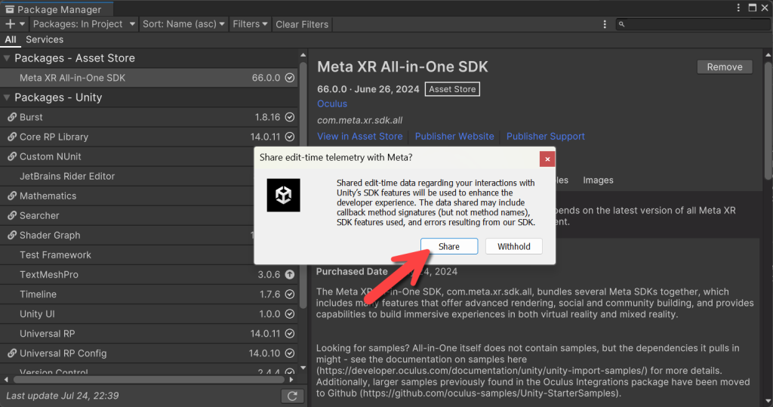This screenshot has width=773, height=407.
Task: Select the JetBrains Rider Editor package
Action: coord(127,176)
